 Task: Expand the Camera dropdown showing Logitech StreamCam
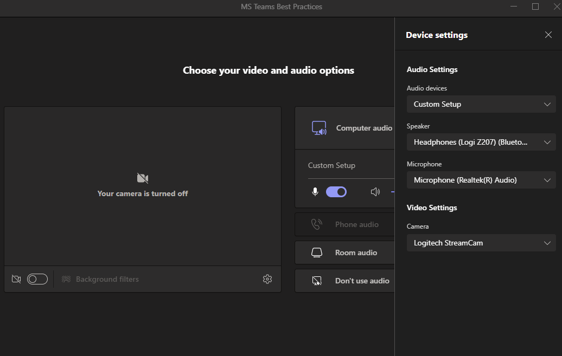[x=481, y=243]
